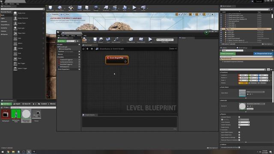This screenshot has height=154, width=274.
Task: Click the Launch toolbar button
Action: tap(143, 8)
